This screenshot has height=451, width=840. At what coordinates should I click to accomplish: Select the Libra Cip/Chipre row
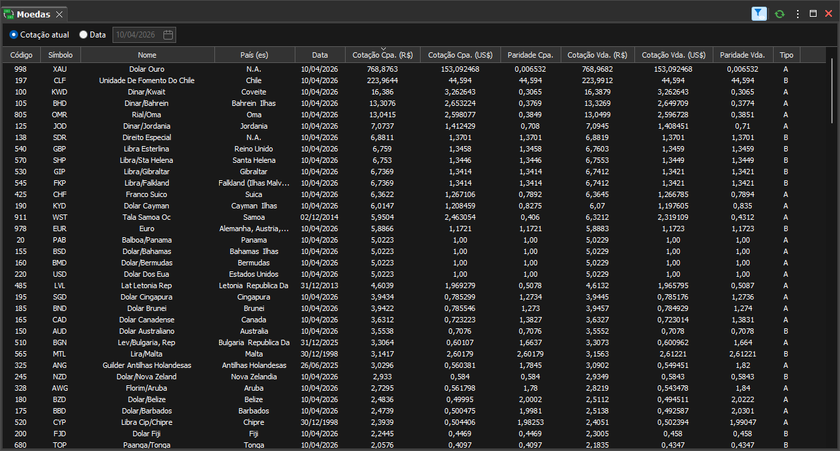pos(414,422)
